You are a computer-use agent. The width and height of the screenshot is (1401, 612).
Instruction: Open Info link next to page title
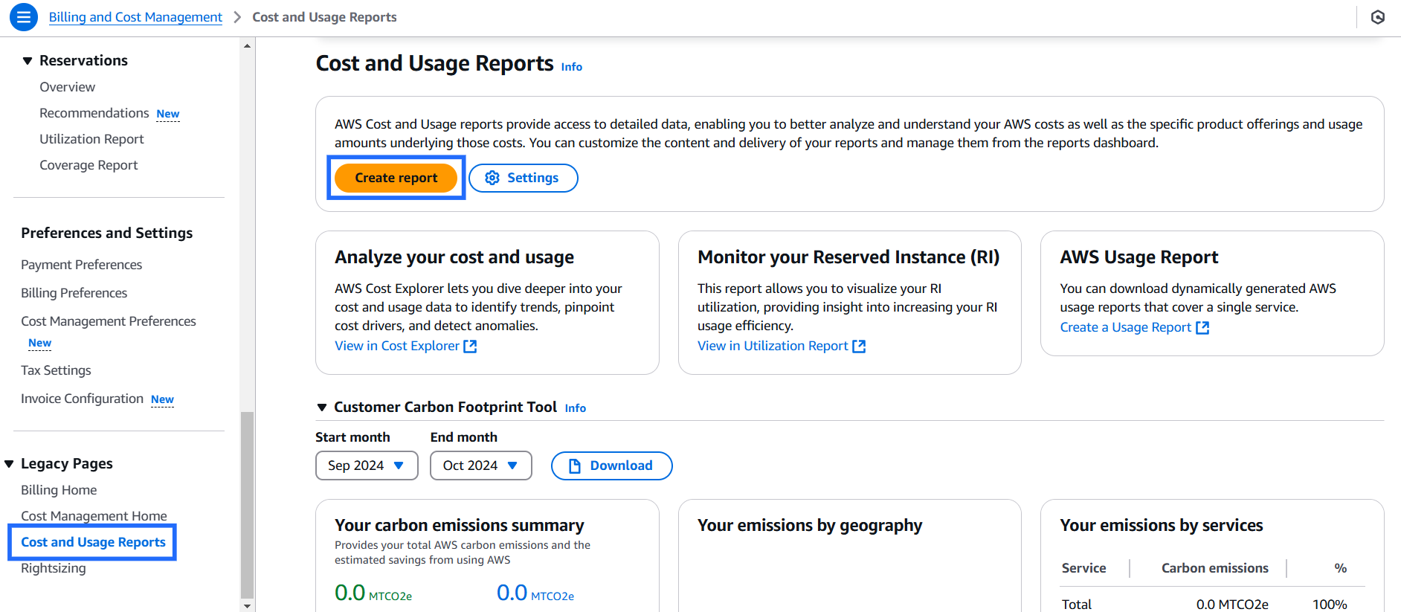[x=572, y=67]
